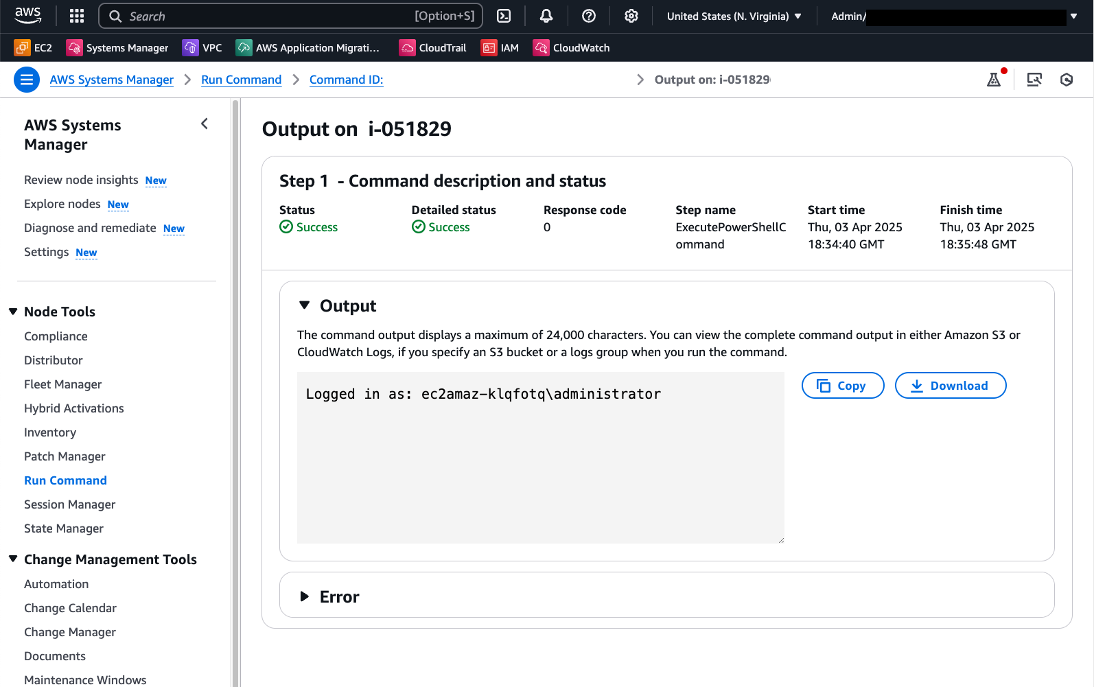Viewport: 1094px width, 687px height.
Task: Click the Start time value 18:34:40 GMT
Action: click(846, 244)
